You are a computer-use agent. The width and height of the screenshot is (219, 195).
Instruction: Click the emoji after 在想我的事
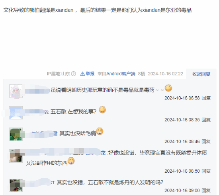(102, 110)
